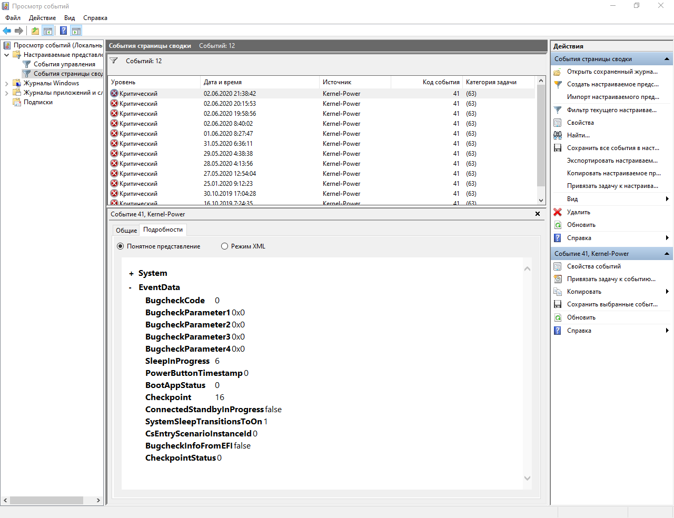Click the Копировать copy icon

click(x=558, y=292)
